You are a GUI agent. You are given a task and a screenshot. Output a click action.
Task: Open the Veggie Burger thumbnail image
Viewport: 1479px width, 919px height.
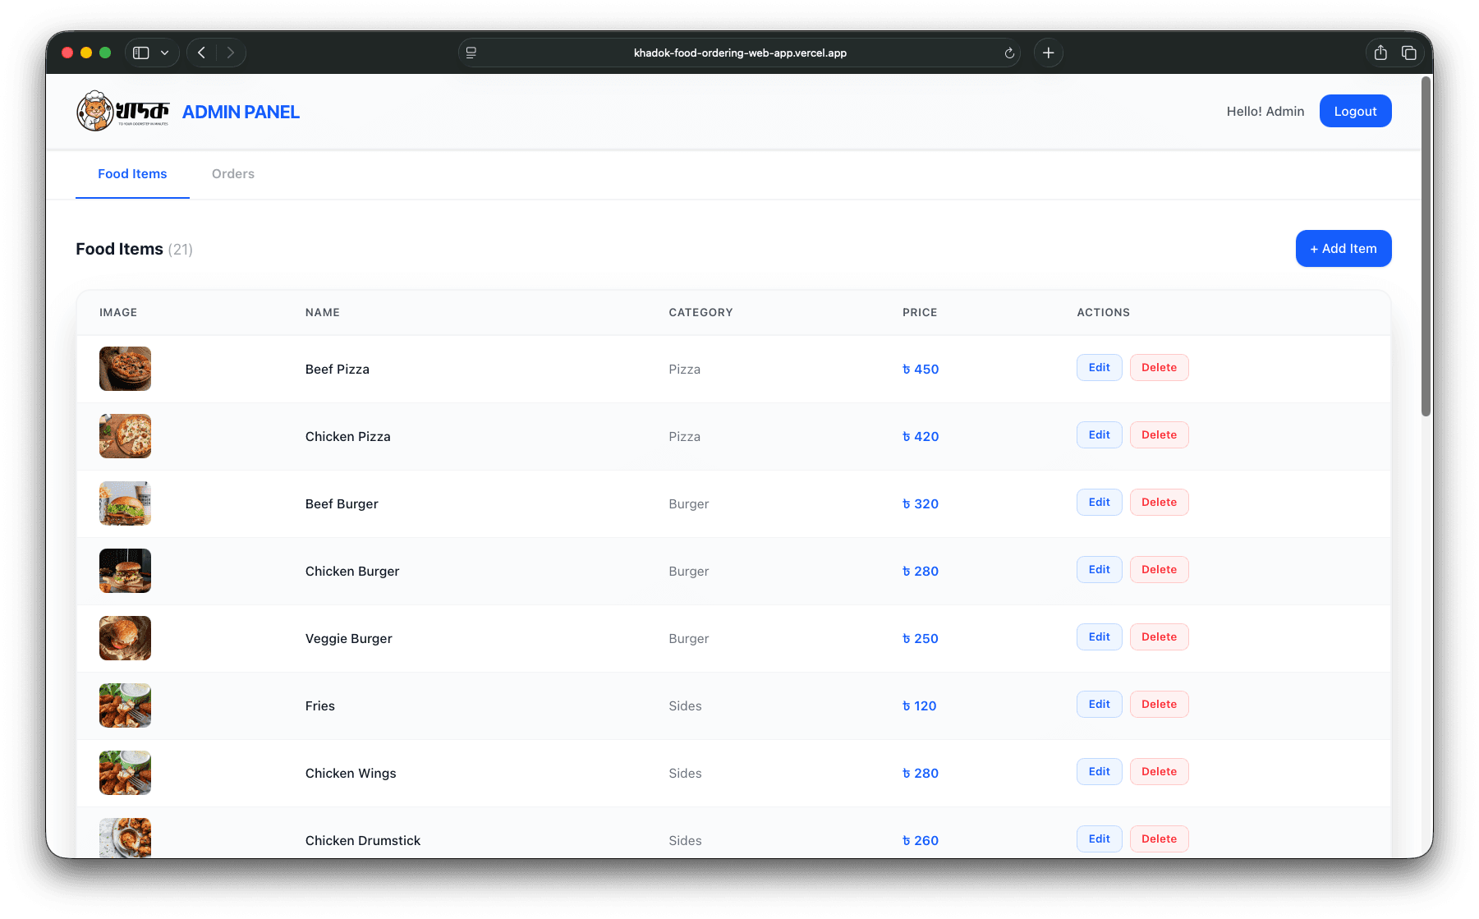[x=125, y=638]
